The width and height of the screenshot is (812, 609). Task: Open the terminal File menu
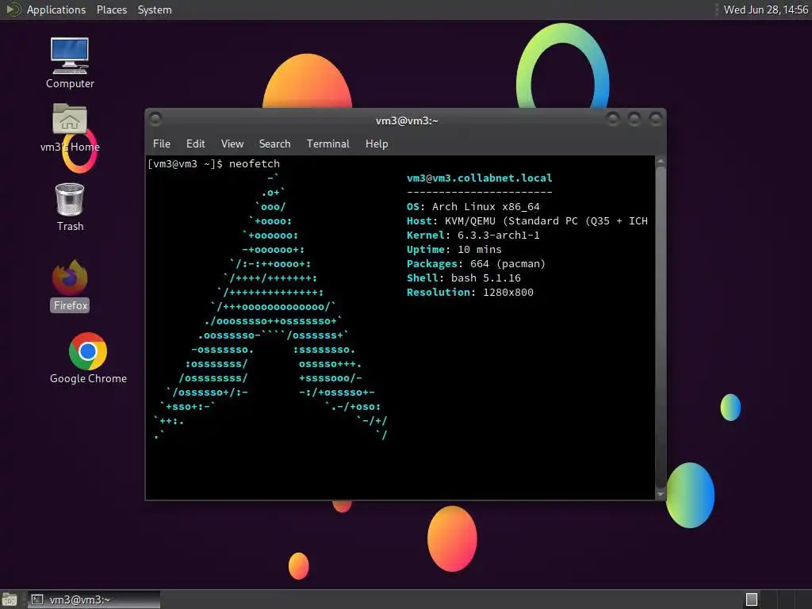[162, 144]
